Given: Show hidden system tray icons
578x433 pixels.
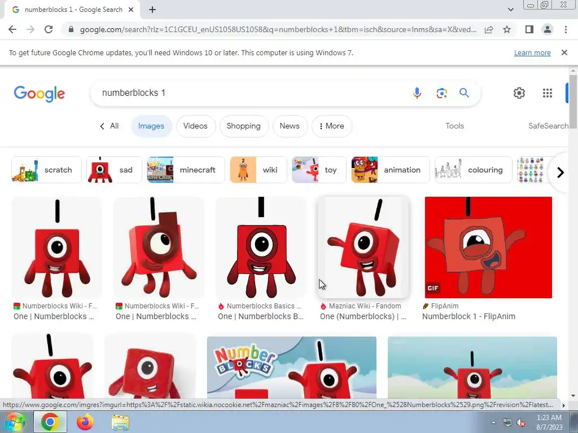Looking at the screenshot, I should (493, 422).
